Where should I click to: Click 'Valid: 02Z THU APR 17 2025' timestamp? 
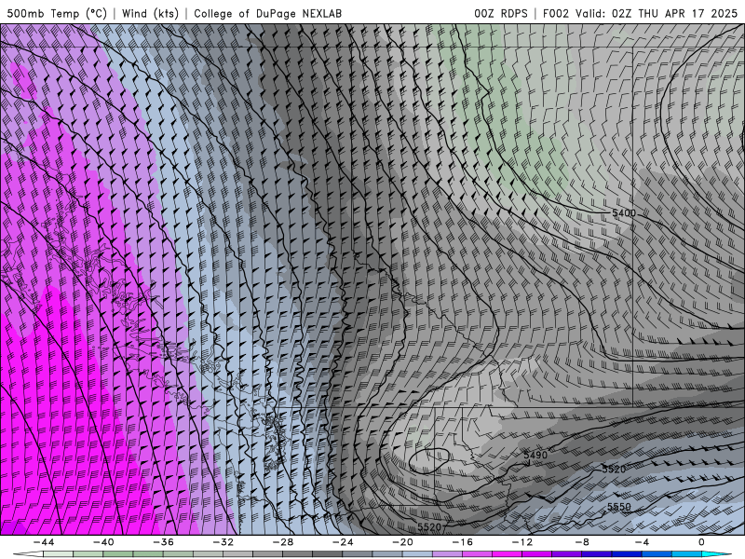point(657,13)
